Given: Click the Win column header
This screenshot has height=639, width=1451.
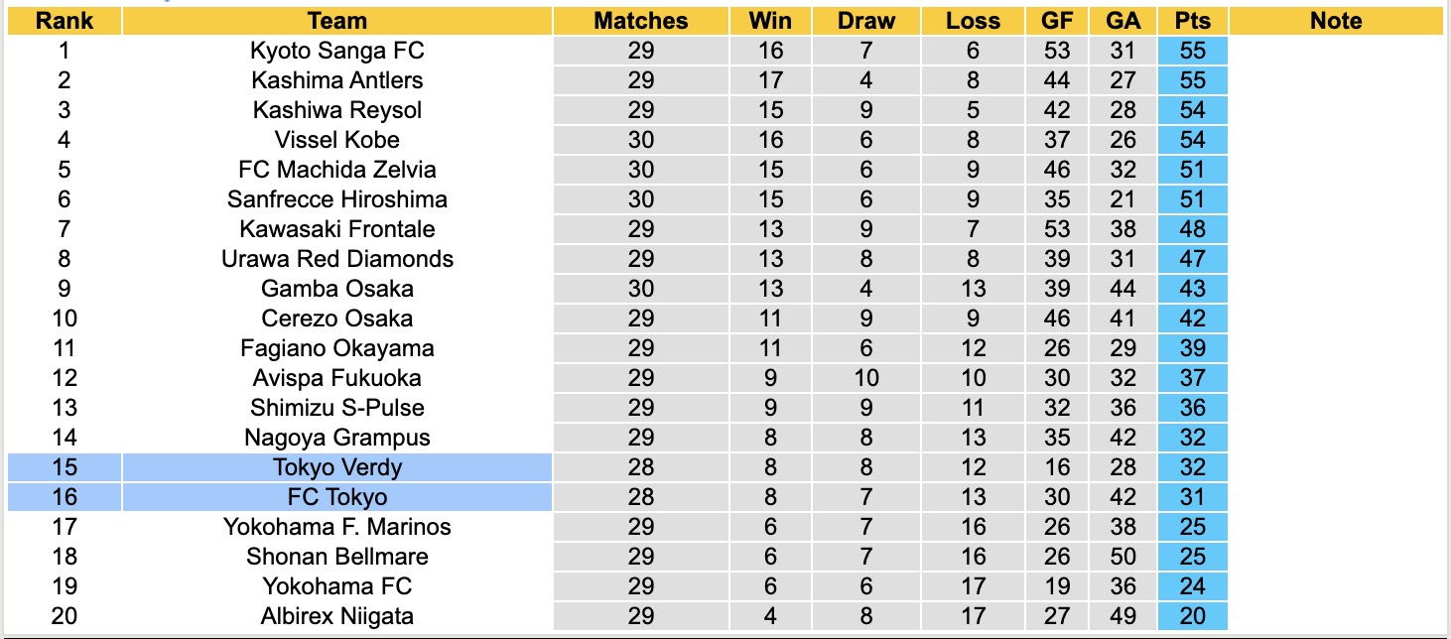Looking at the screenshot, I should coord(770,21).
